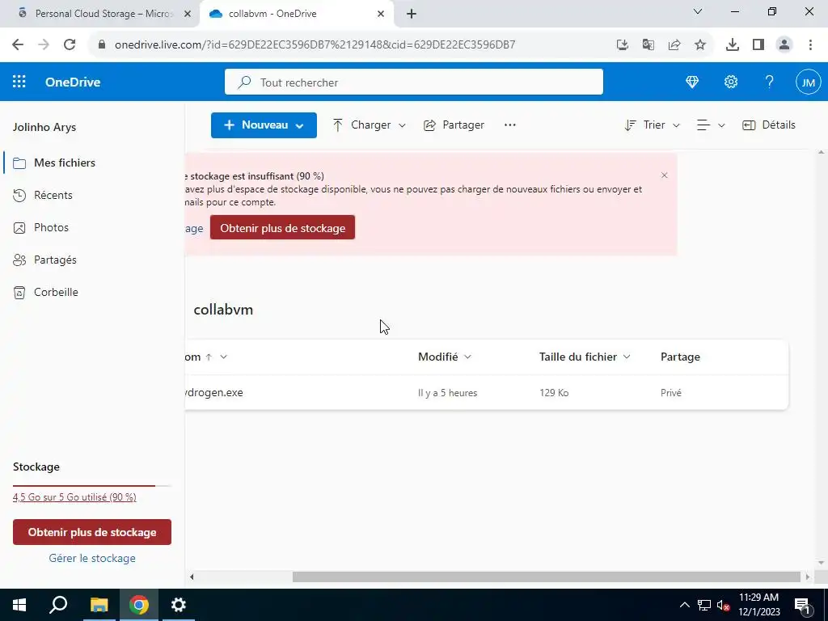Image resolution: width=828 pixels, height=621 pixels.
Task: Open Mes fichiers in sidebar
Action: pyautogui.click(x=65, y=163)
